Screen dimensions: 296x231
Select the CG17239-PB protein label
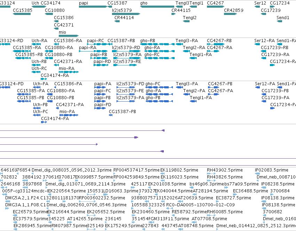tap(275, 91)
